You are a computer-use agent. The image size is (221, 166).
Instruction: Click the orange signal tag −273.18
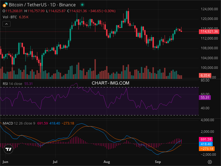click(x=207, y=149)
